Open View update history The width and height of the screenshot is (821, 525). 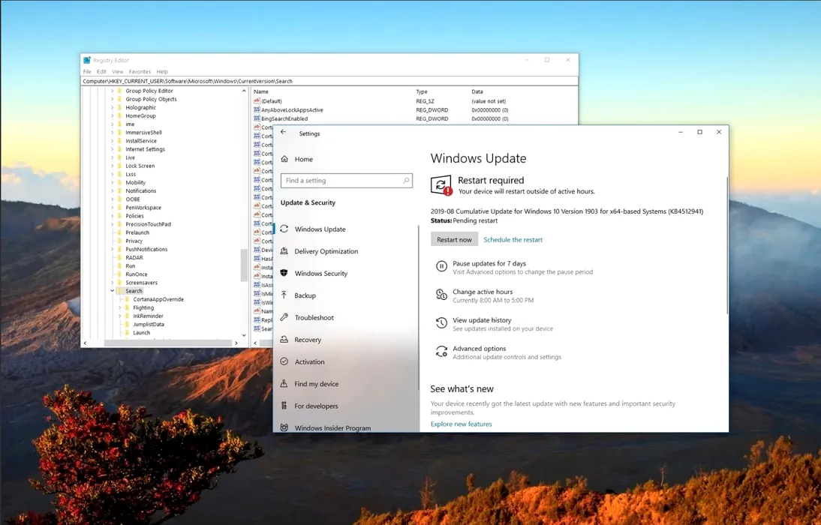point(483,319)
